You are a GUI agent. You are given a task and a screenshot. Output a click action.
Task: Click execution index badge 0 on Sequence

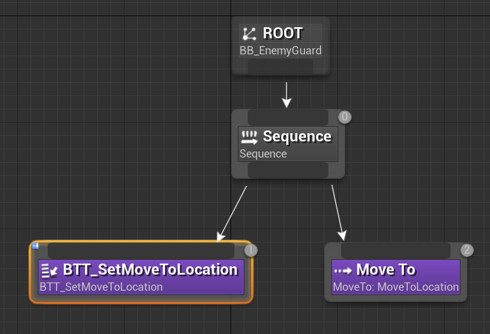click(345, 117)
